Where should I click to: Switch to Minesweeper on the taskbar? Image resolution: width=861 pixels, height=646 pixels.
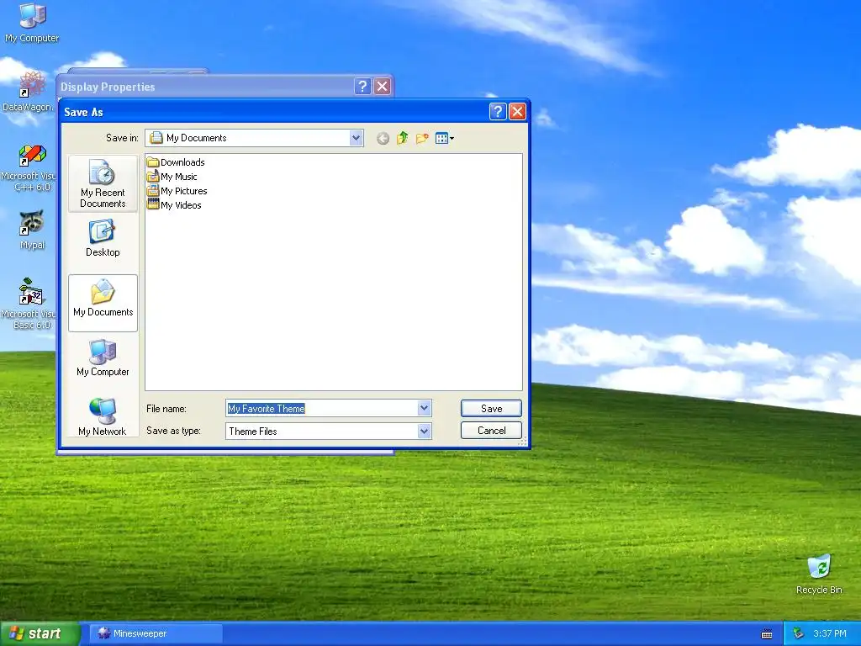(156, 633)
